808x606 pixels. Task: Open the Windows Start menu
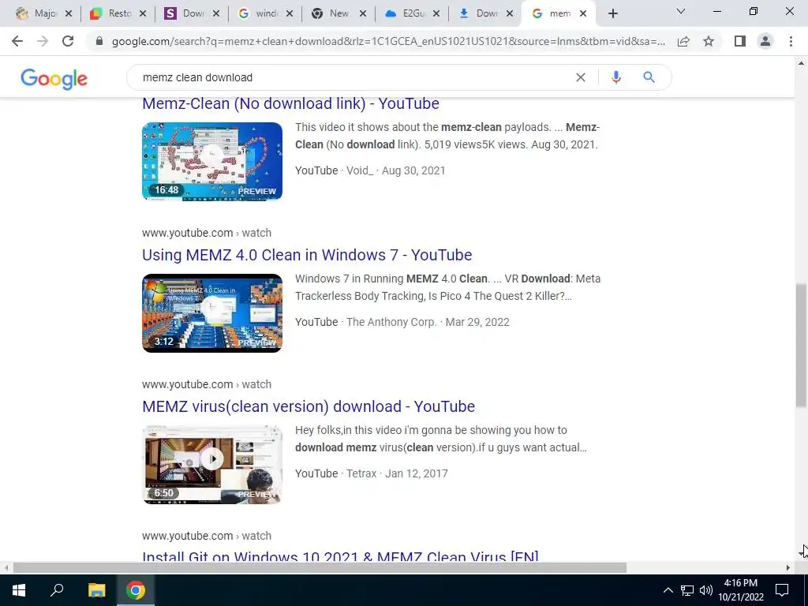pos(19,590)
